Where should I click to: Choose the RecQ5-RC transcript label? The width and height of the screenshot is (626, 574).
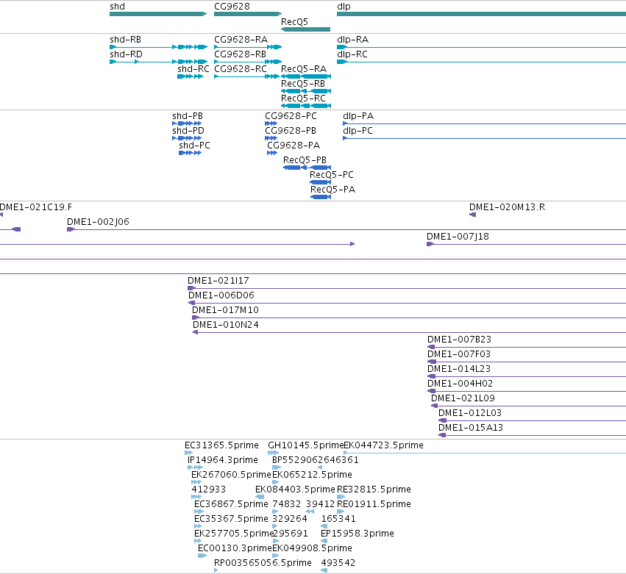(x=303, y=99)
